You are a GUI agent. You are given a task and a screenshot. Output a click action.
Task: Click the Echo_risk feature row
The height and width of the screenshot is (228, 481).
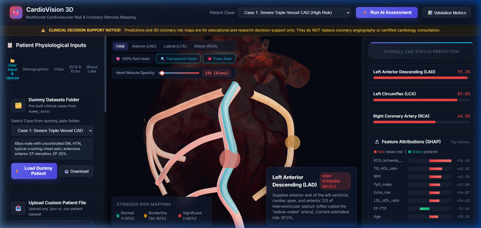421,192
